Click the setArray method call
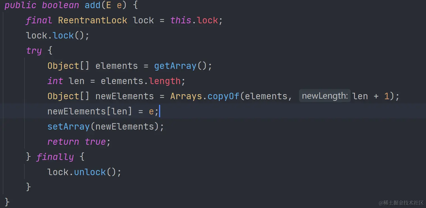 tap(69, 126)
